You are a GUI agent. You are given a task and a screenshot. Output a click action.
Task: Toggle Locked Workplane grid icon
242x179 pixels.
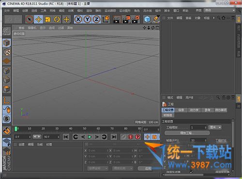point(7,142)
